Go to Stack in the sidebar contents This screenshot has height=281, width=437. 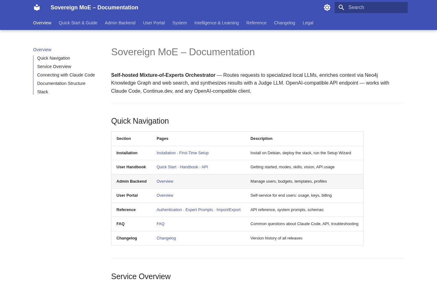click(x=42, y=92)
